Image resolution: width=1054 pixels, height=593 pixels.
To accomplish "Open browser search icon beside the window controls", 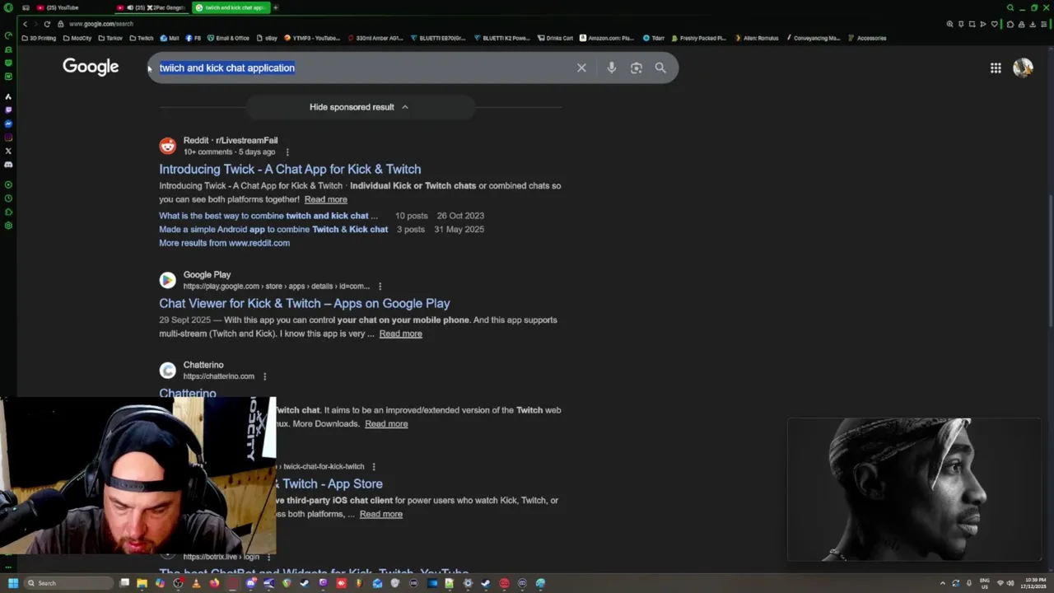I will pos(1010,7).
